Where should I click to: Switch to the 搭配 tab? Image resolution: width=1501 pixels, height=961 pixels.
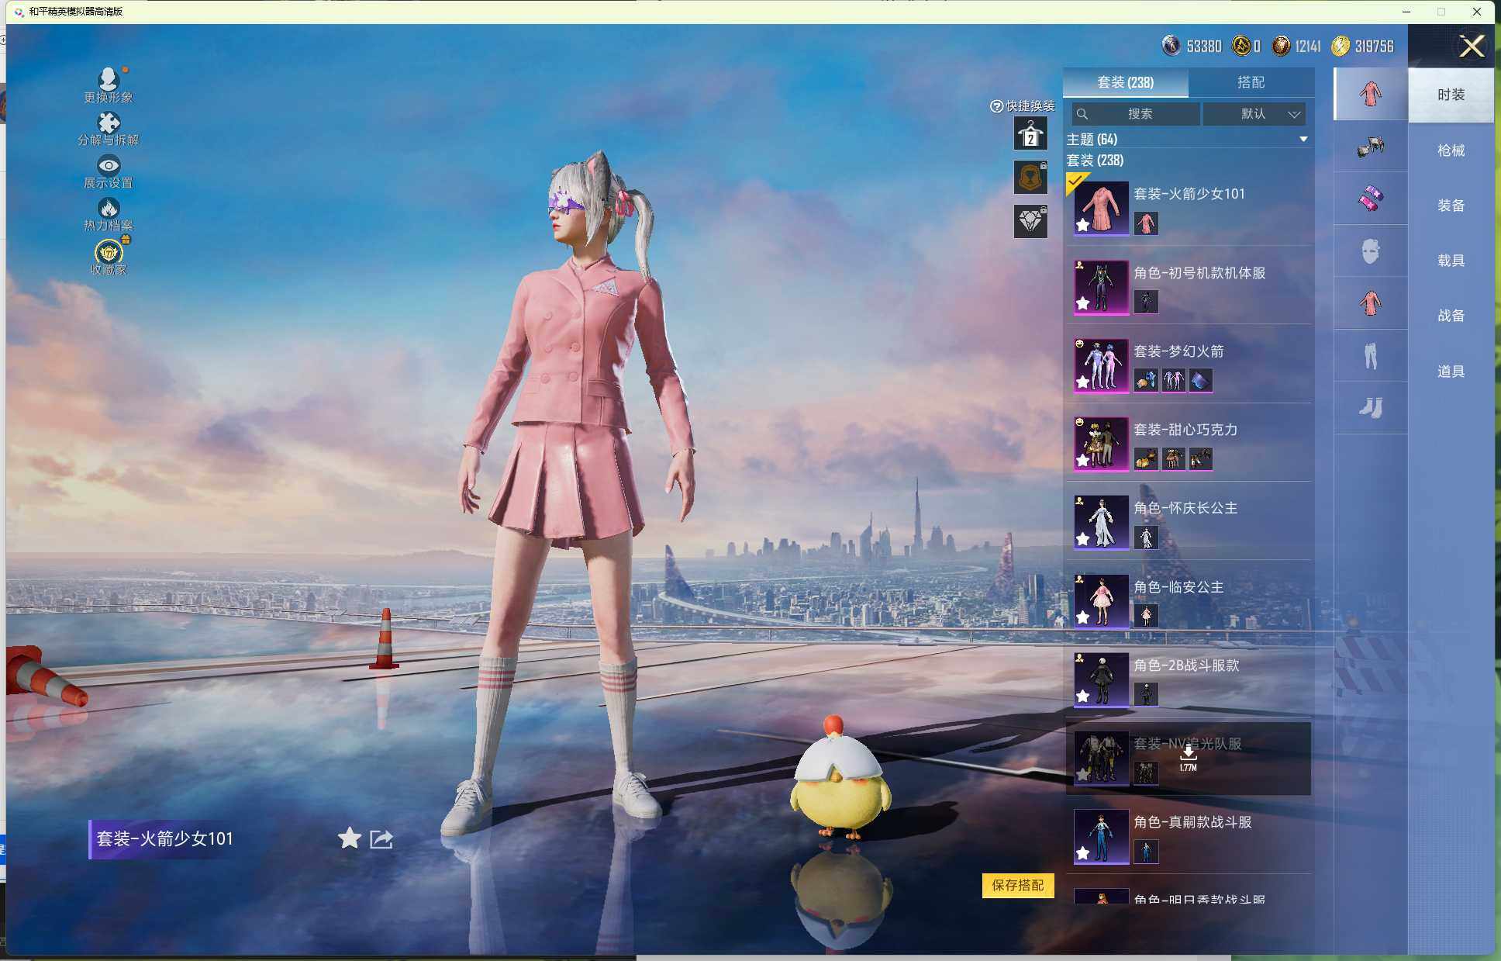click(1250, 82)
